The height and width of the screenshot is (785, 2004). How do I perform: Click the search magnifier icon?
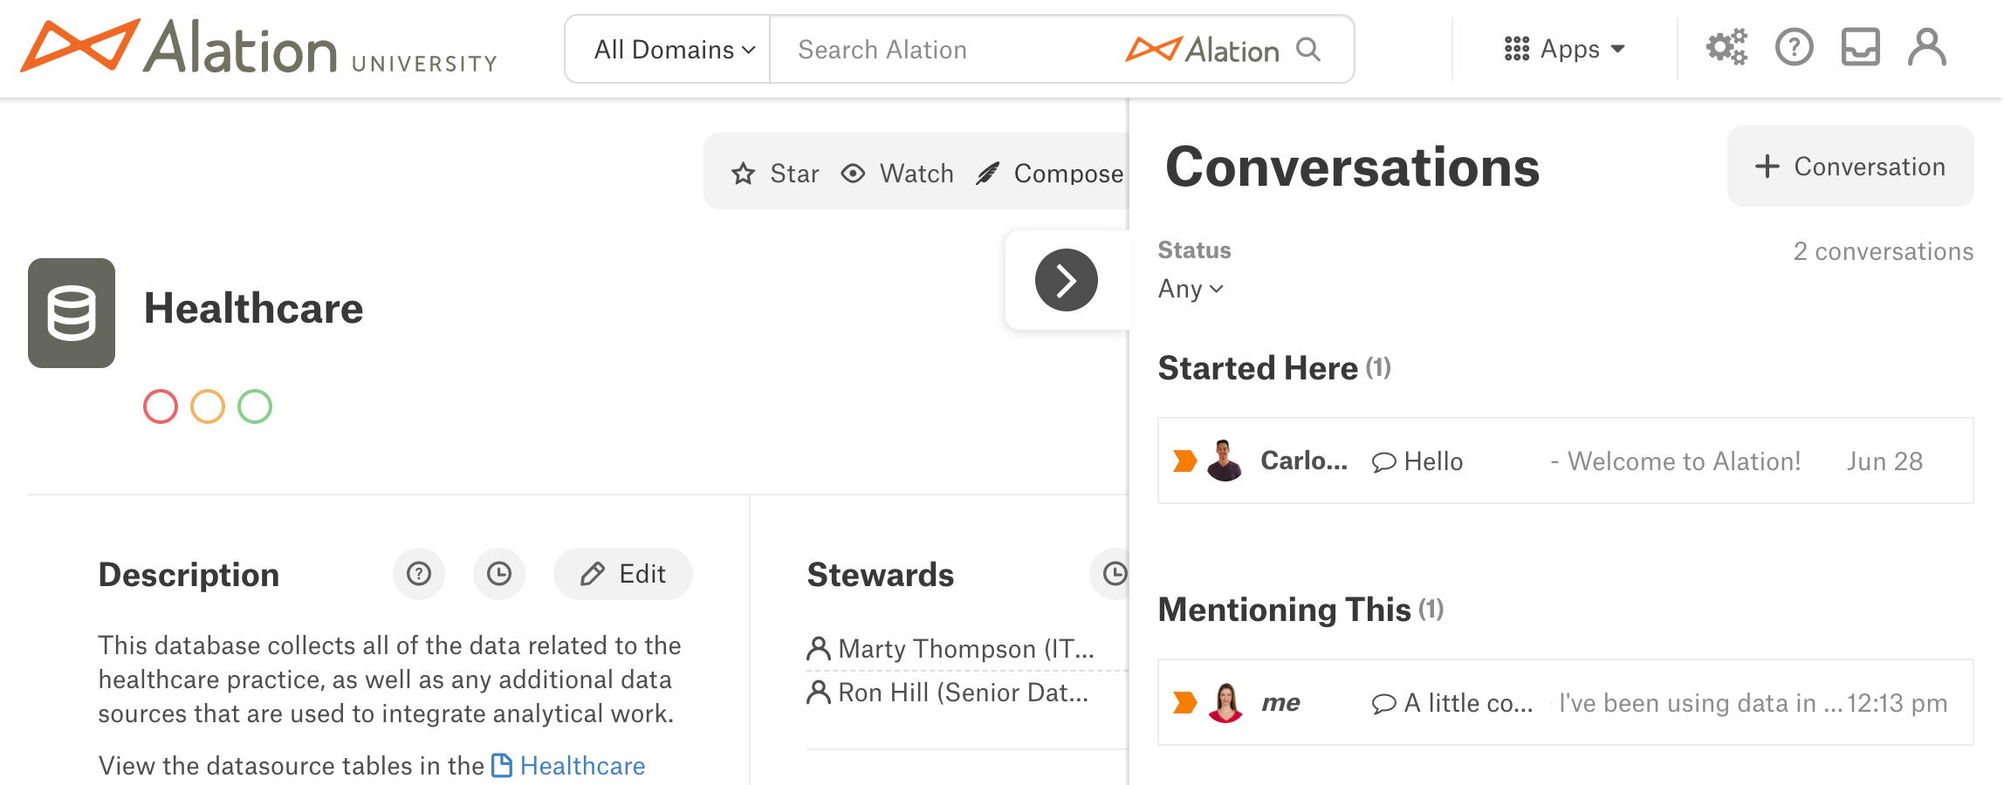1308,49
